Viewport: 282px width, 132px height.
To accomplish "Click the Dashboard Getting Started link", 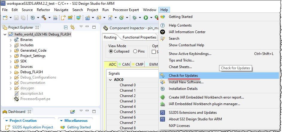I will [x=79, y=127].
